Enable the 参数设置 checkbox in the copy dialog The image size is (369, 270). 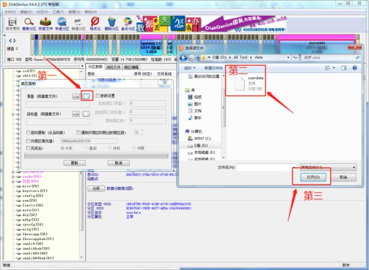98,96
